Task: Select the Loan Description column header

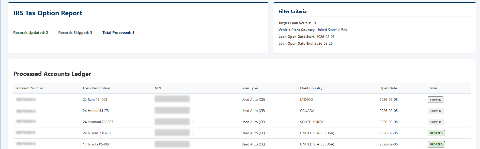Action: point(97,88)
